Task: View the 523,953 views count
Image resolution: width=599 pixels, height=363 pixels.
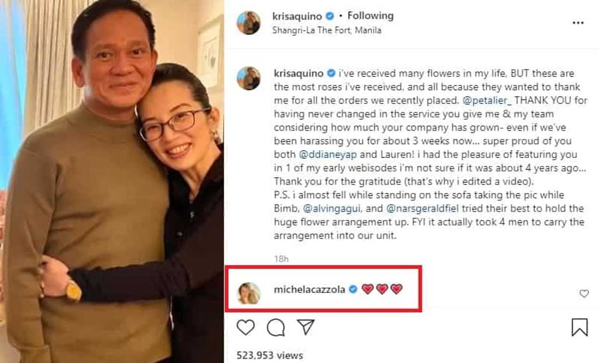Action: coord(270,355)
